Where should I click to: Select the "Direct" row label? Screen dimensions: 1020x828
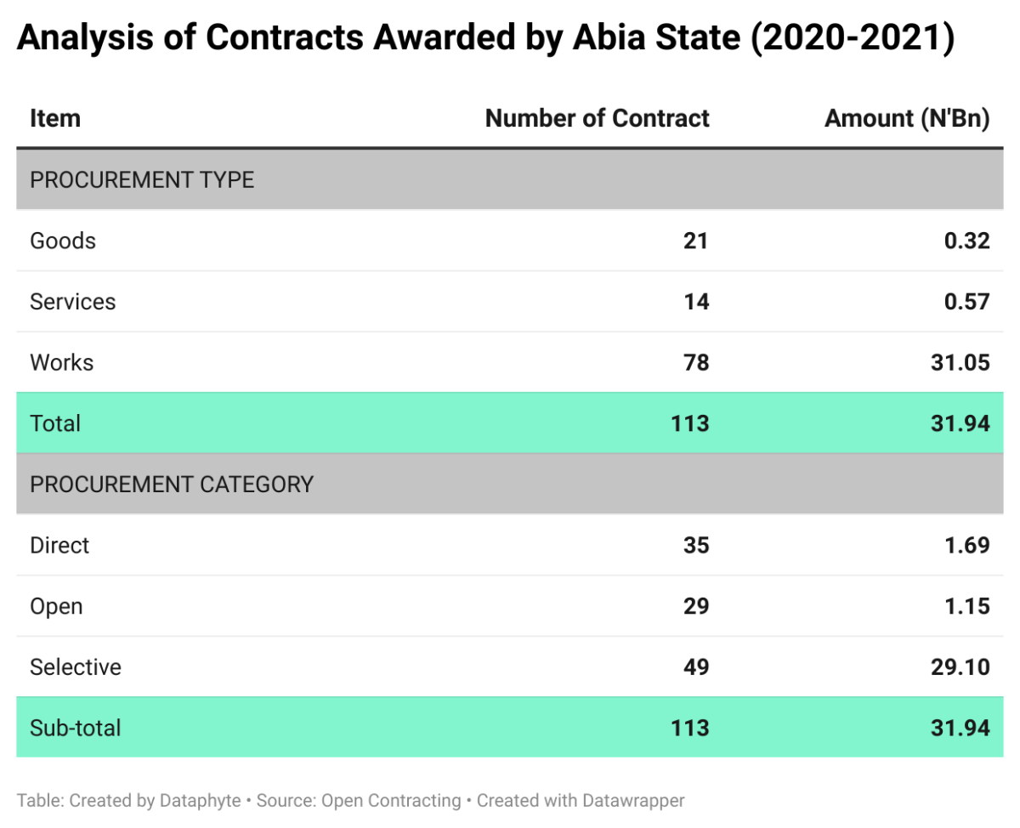[x=59, y=545]
